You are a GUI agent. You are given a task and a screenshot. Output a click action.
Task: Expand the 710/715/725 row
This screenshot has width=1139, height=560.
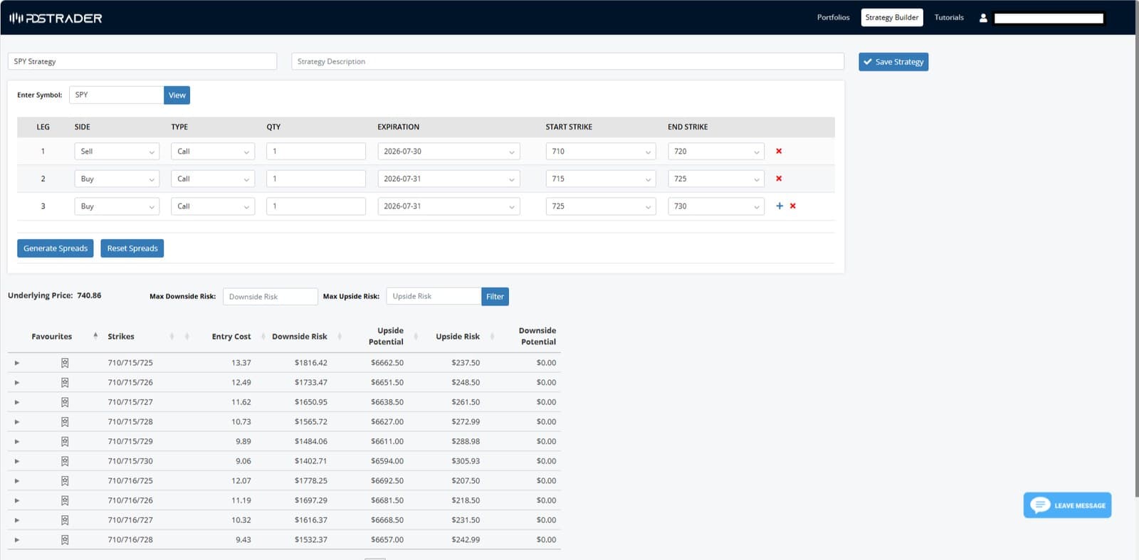pos(17,363)
